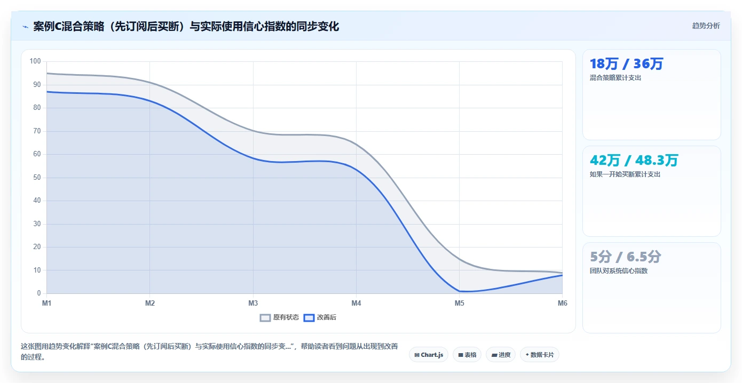Open the 18万 / 36万 stat card
Image resolution: width=742 pixels, height=383 pixels.
pos(651,94)
